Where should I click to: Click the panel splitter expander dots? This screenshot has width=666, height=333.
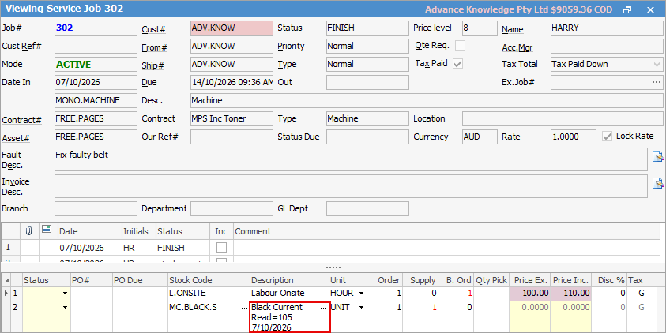tap(333, 268)
